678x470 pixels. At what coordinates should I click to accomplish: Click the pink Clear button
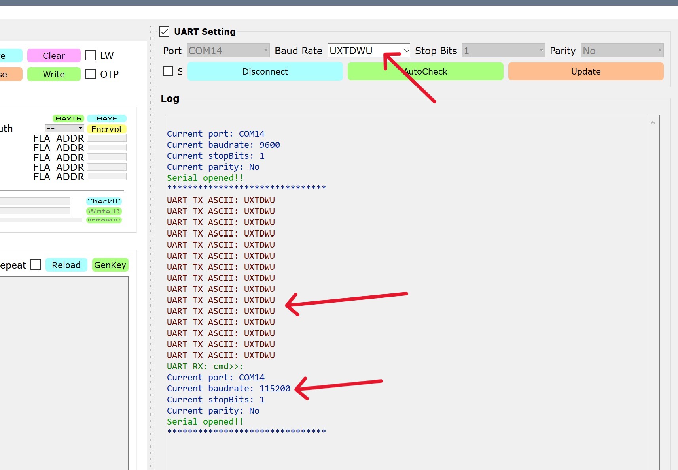(x=54, y=56)
